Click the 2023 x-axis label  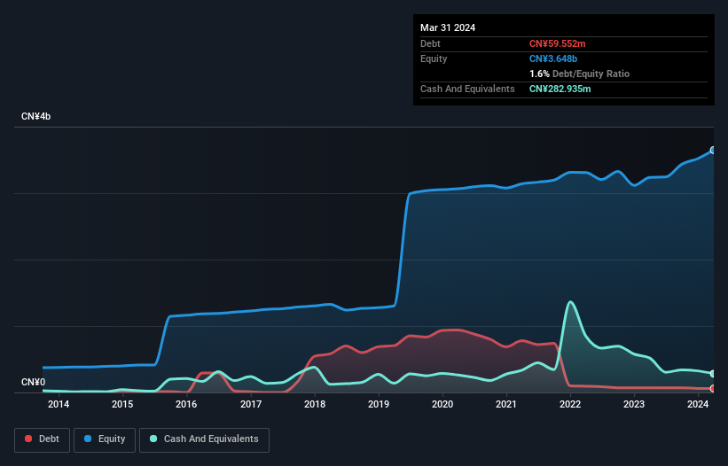tap(634, 404)
